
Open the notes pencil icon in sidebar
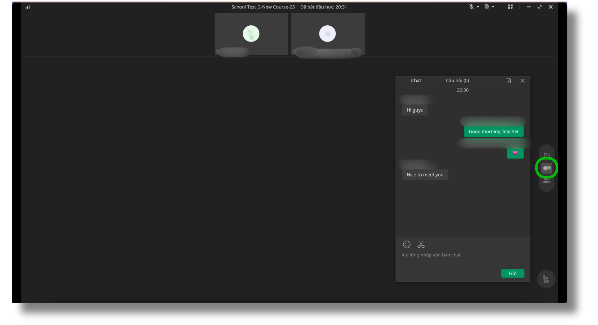pyautogui.click(x=547, y=155)
